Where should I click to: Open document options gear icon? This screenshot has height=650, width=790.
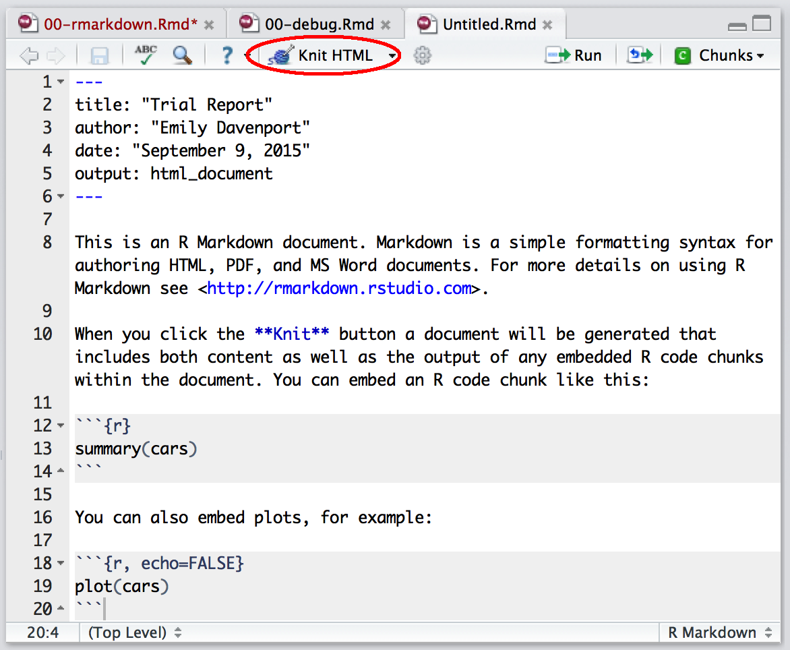click(x=422, y=55)
